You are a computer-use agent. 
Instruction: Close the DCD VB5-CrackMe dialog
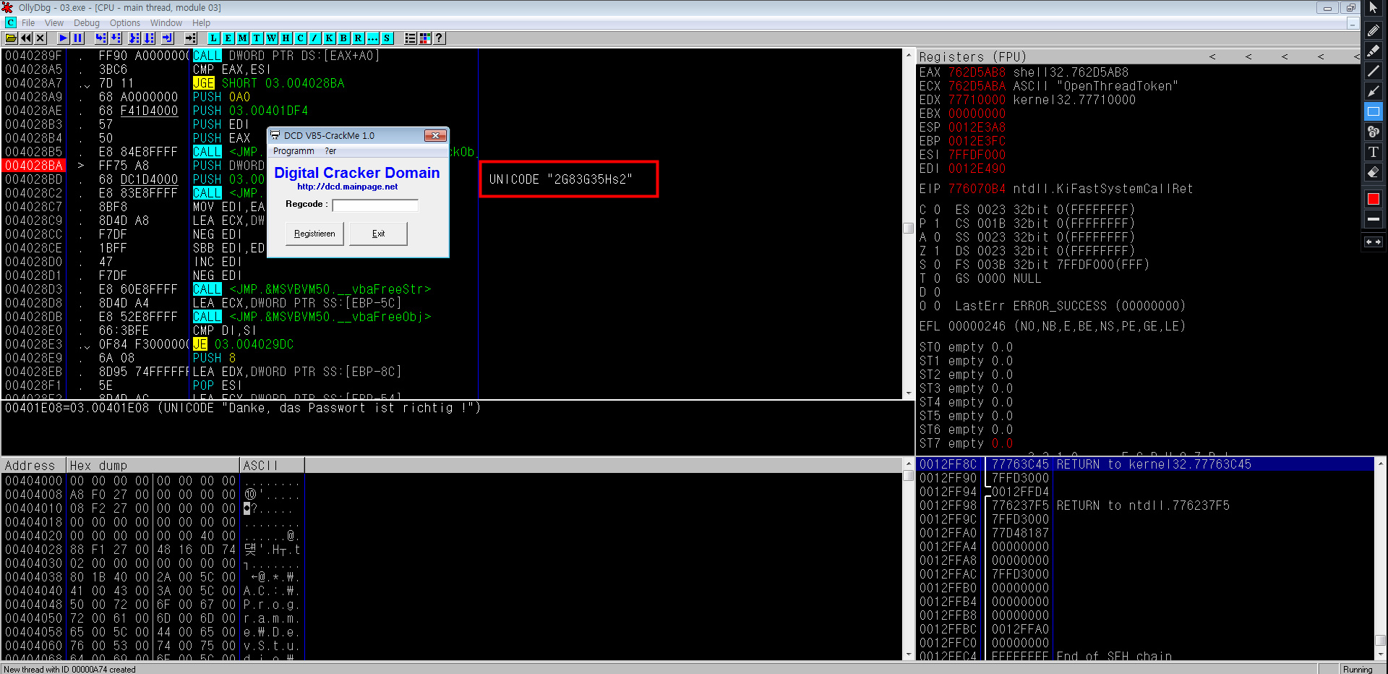[435, 135]
